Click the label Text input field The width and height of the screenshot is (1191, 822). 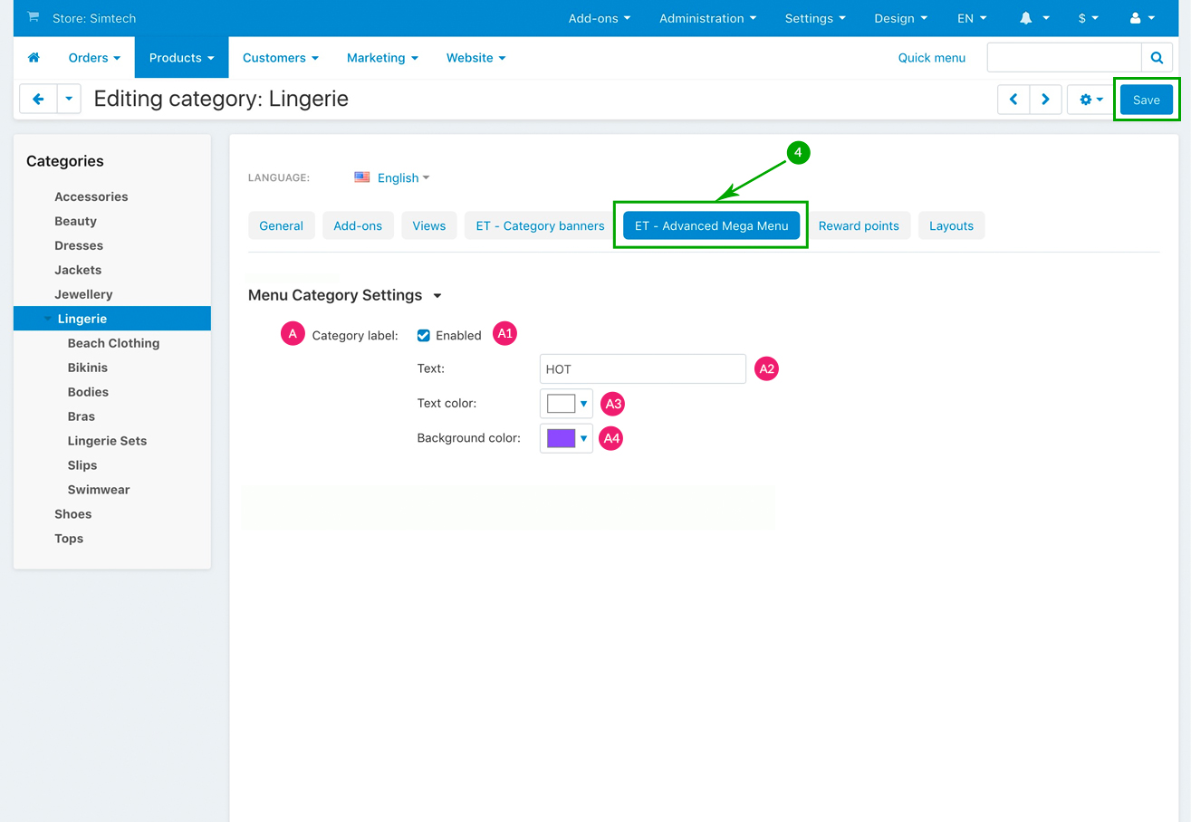click(642, 369)
